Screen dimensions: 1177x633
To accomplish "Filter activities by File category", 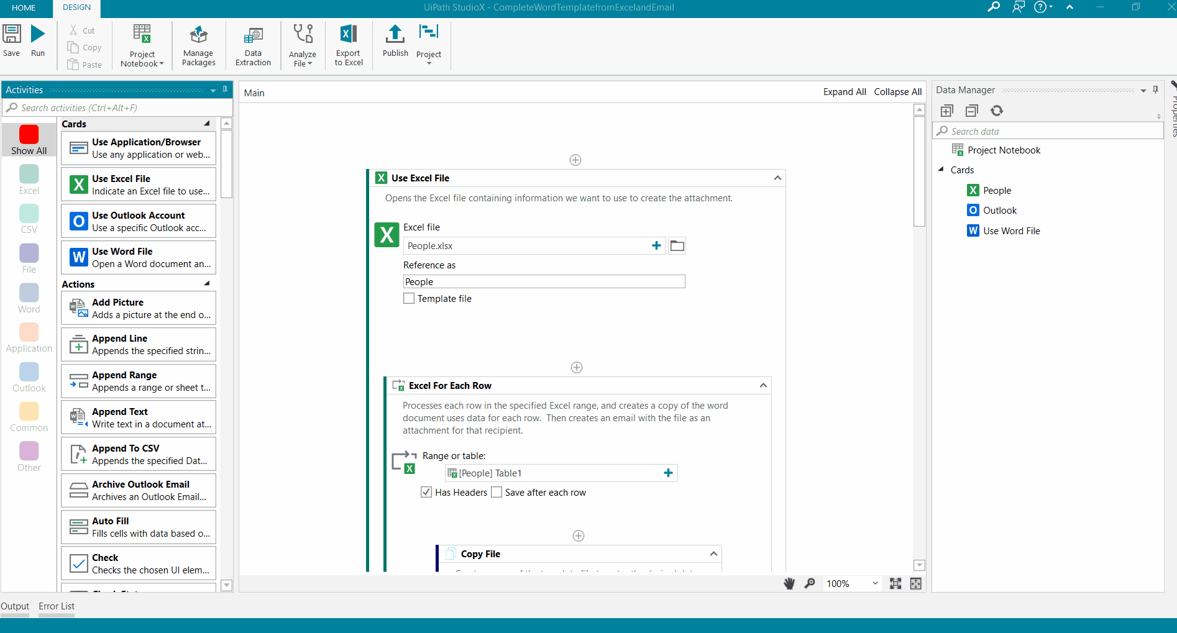I will (29, 259).
